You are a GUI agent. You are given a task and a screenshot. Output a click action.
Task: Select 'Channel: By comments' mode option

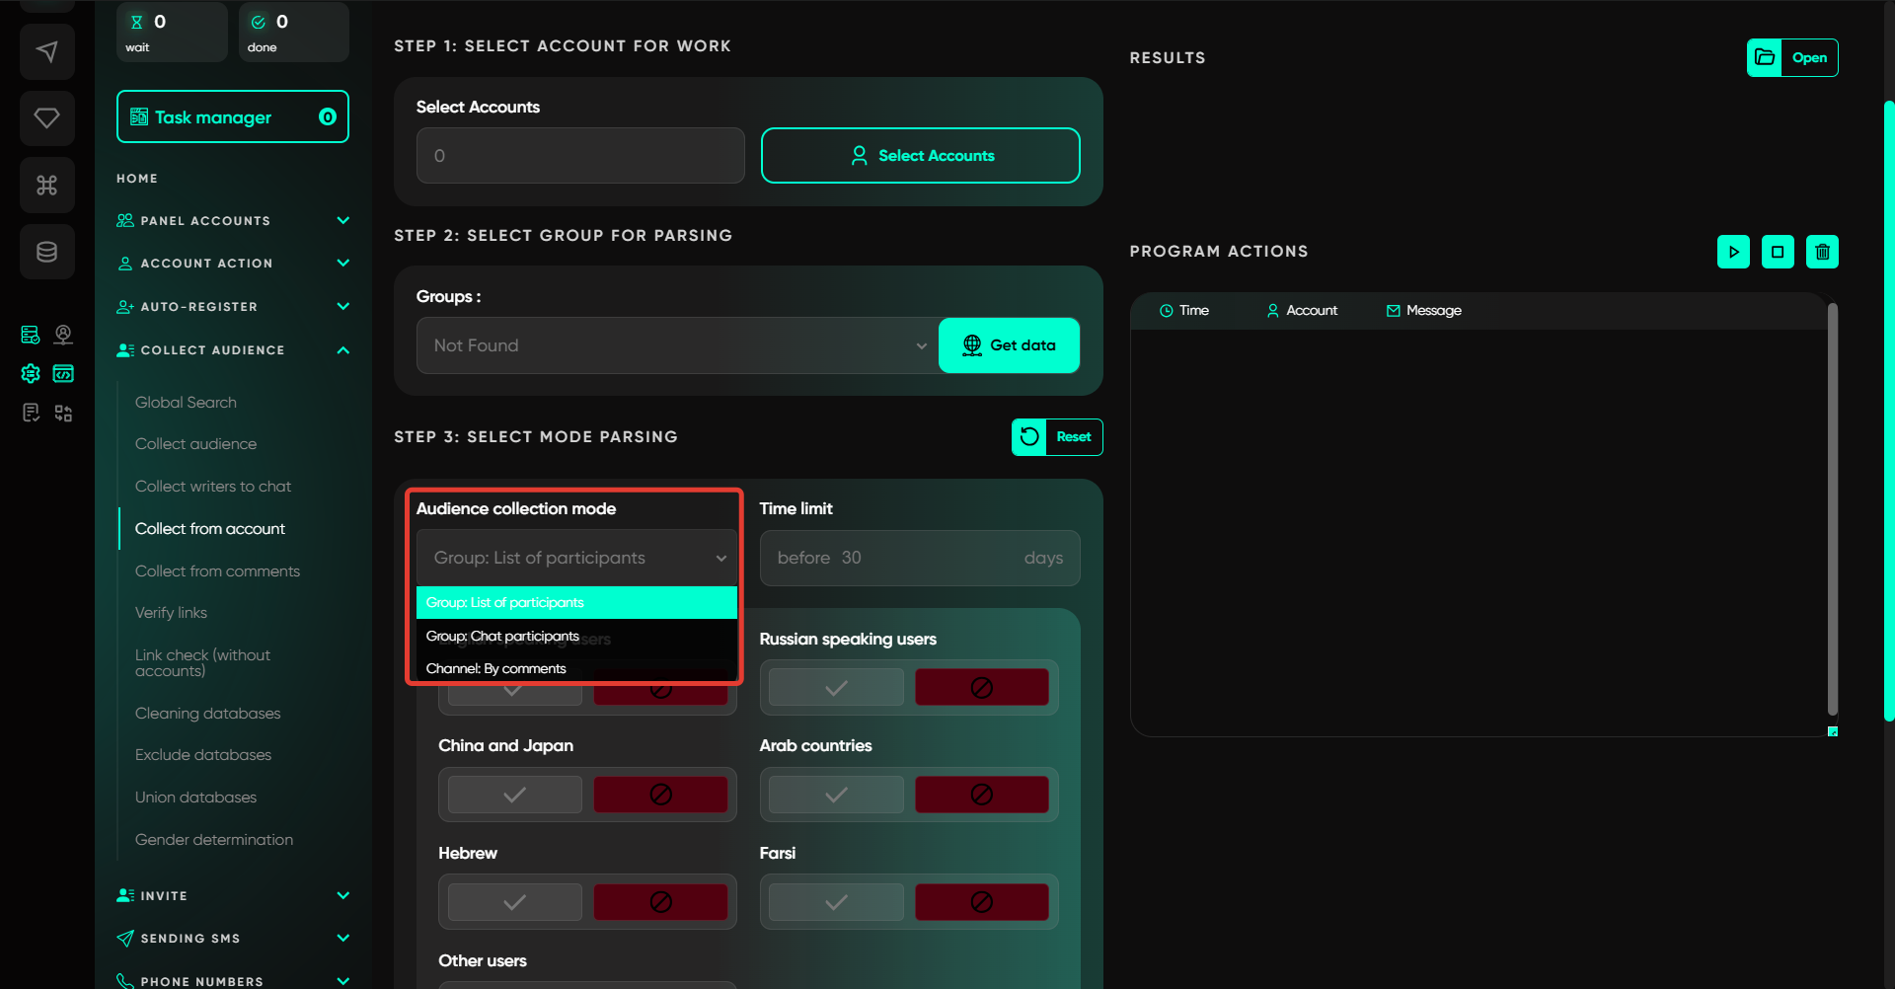[x=496, y=669]
